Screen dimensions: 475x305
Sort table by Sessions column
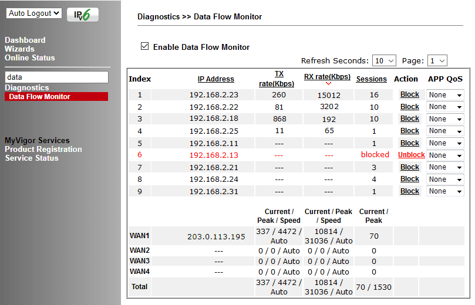point(371,79)
